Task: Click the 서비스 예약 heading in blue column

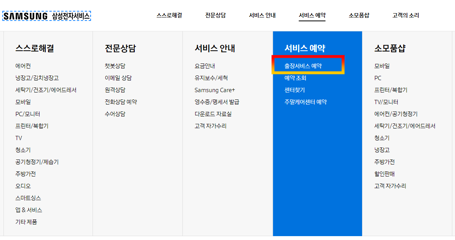Action: 305,48
